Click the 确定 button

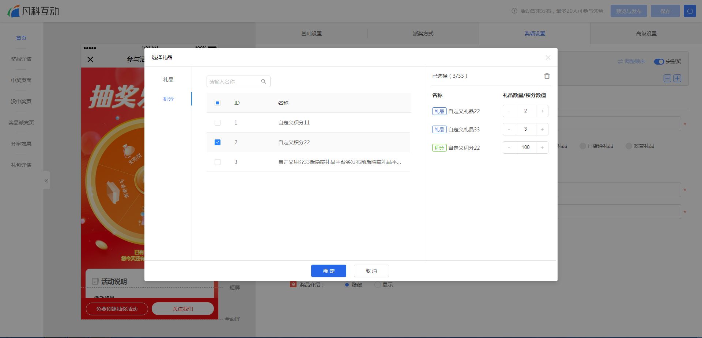[x=329, y=271]
